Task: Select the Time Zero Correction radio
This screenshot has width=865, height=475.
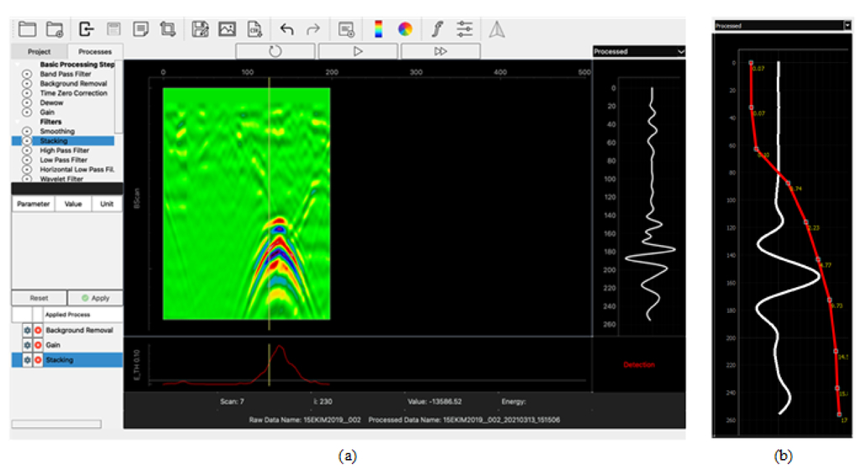Action: click(x=27, y=93)
